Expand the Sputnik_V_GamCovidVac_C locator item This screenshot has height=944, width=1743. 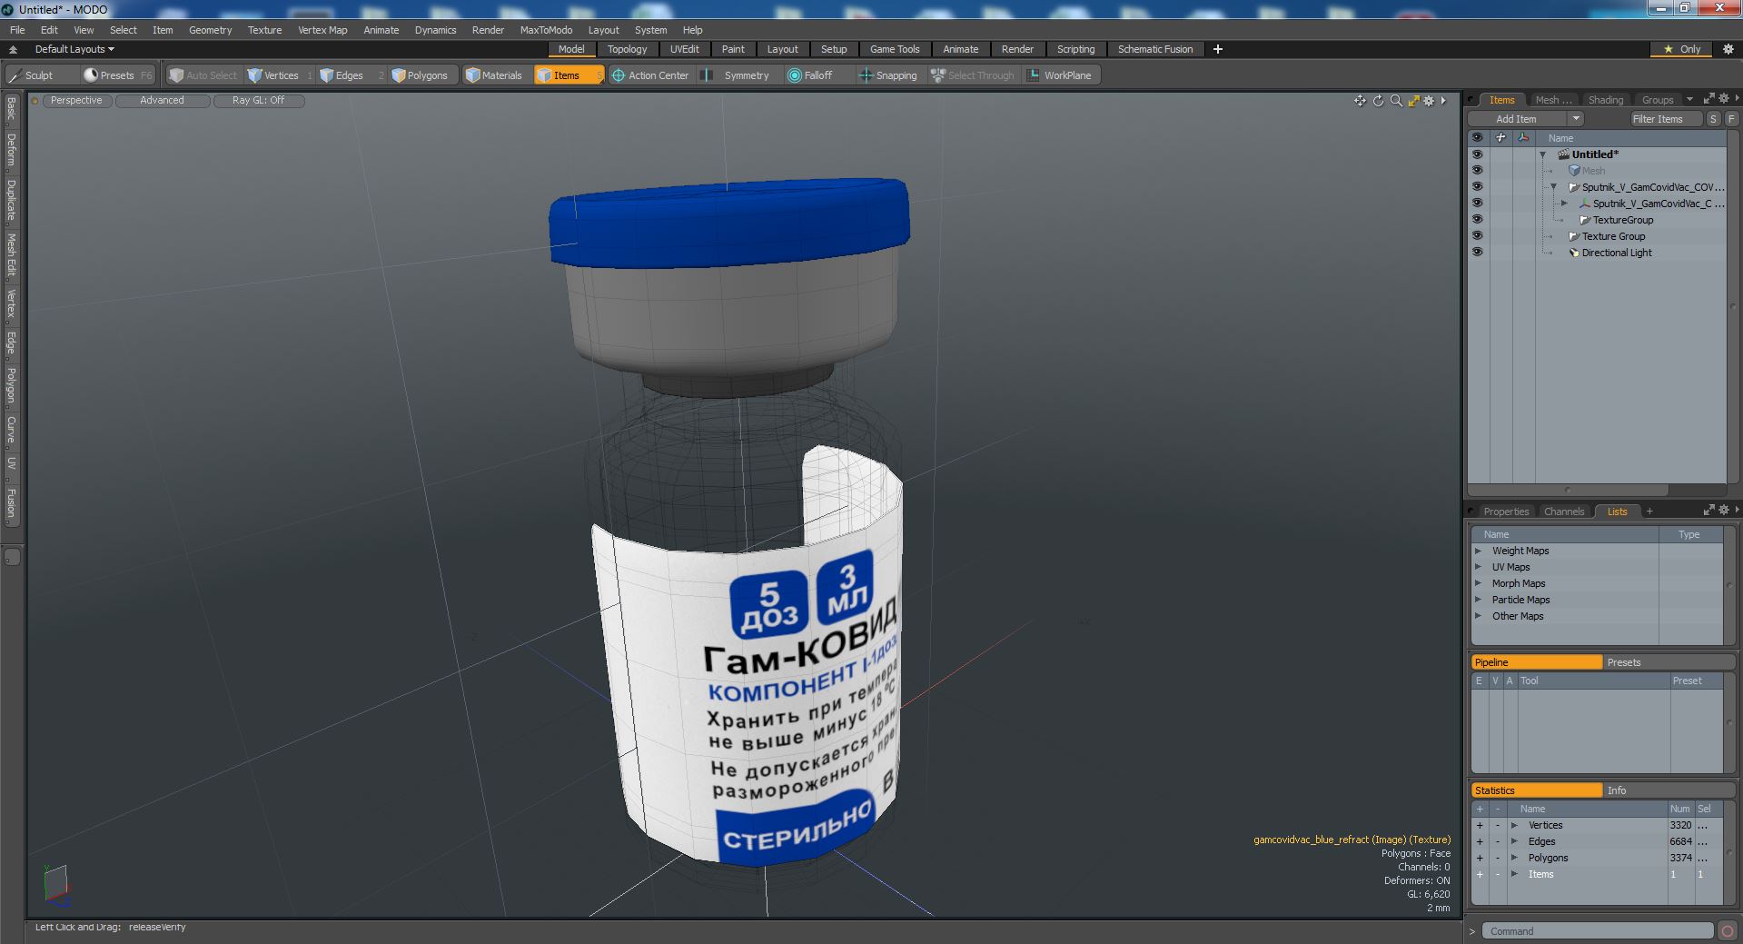tap(1564, 204)
